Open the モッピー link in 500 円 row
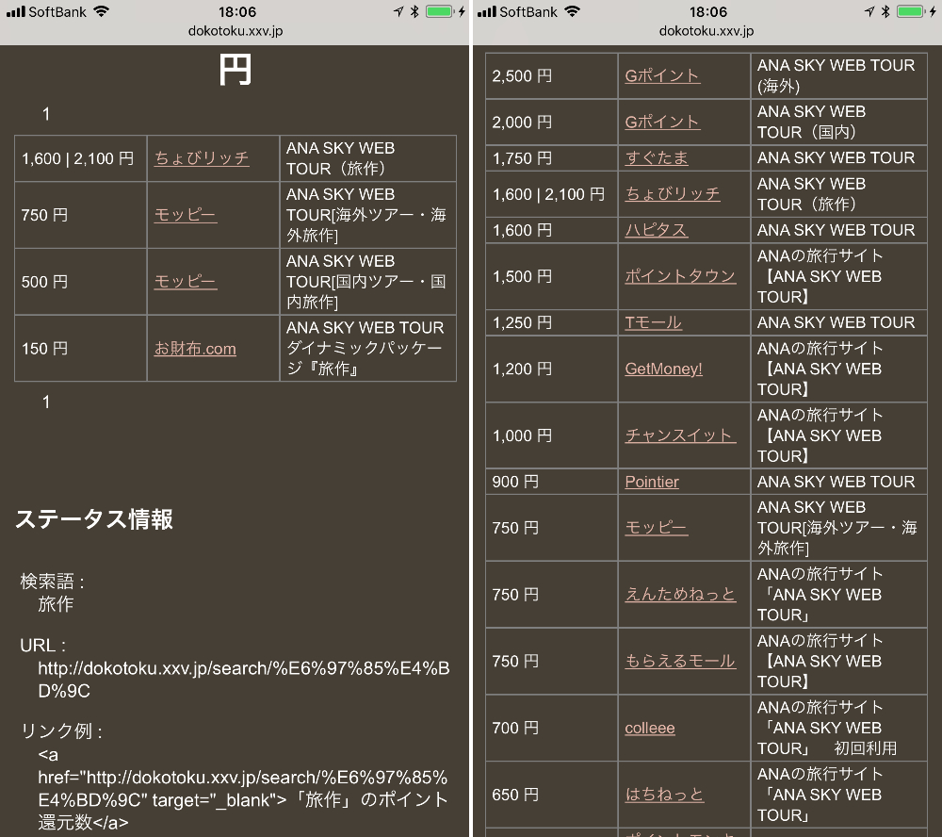Viewport: 942px width, 837px height. (185, 282)
